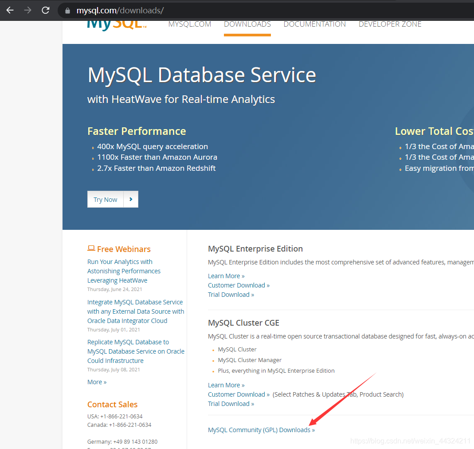The image size is (474, 449).
Task: Open Run Your Analytics with Astonishing Performances webinar
Action: (124, 271)
